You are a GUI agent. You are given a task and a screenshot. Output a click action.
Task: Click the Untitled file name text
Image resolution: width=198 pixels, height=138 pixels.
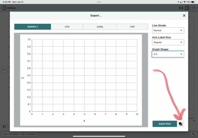[11, 8]
